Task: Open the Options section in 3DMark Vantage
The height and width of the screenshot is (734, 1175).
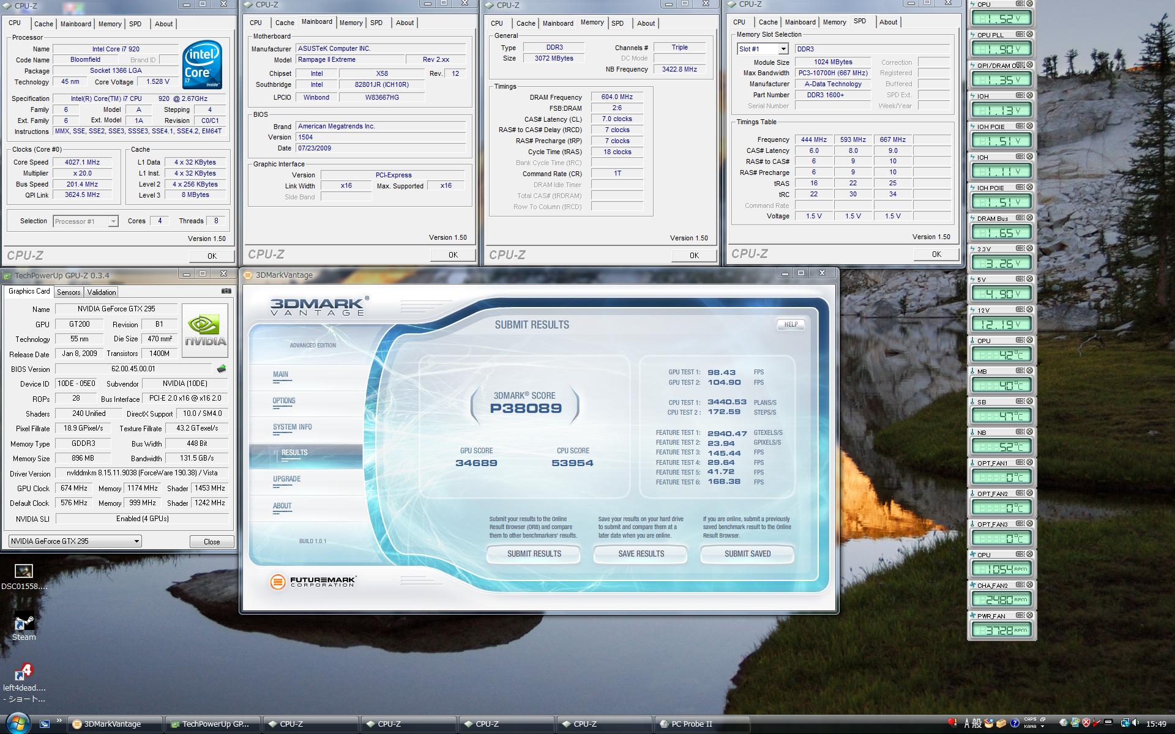Action: [284, 401]
